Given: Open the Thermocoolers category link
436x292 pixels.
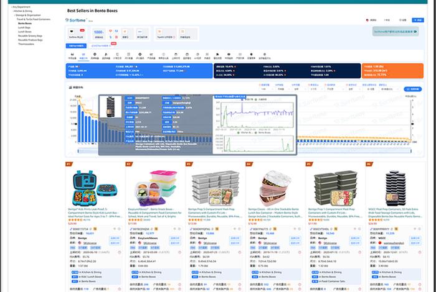Looking at the screenshot, I should [x=27, y=44].
